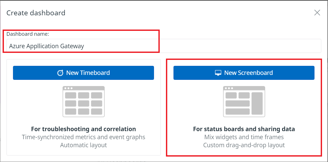Click the New Screenboard button
Image resolution: width=328 pixels, height=162 pixels.
[244, 73]
